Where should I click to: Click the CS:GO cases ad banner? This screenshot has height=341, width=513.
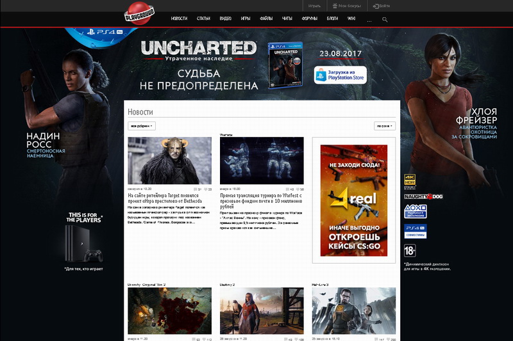[x=353, y=200]
